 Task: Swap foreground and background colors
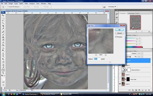pos(4,76)
